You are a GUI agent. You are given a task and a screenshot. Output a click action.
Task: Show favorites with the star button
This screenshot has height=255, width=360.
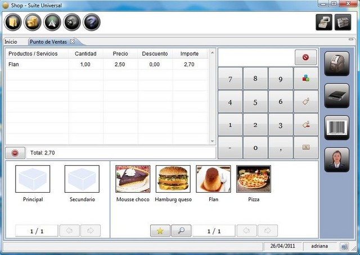[x=160, y=231]
